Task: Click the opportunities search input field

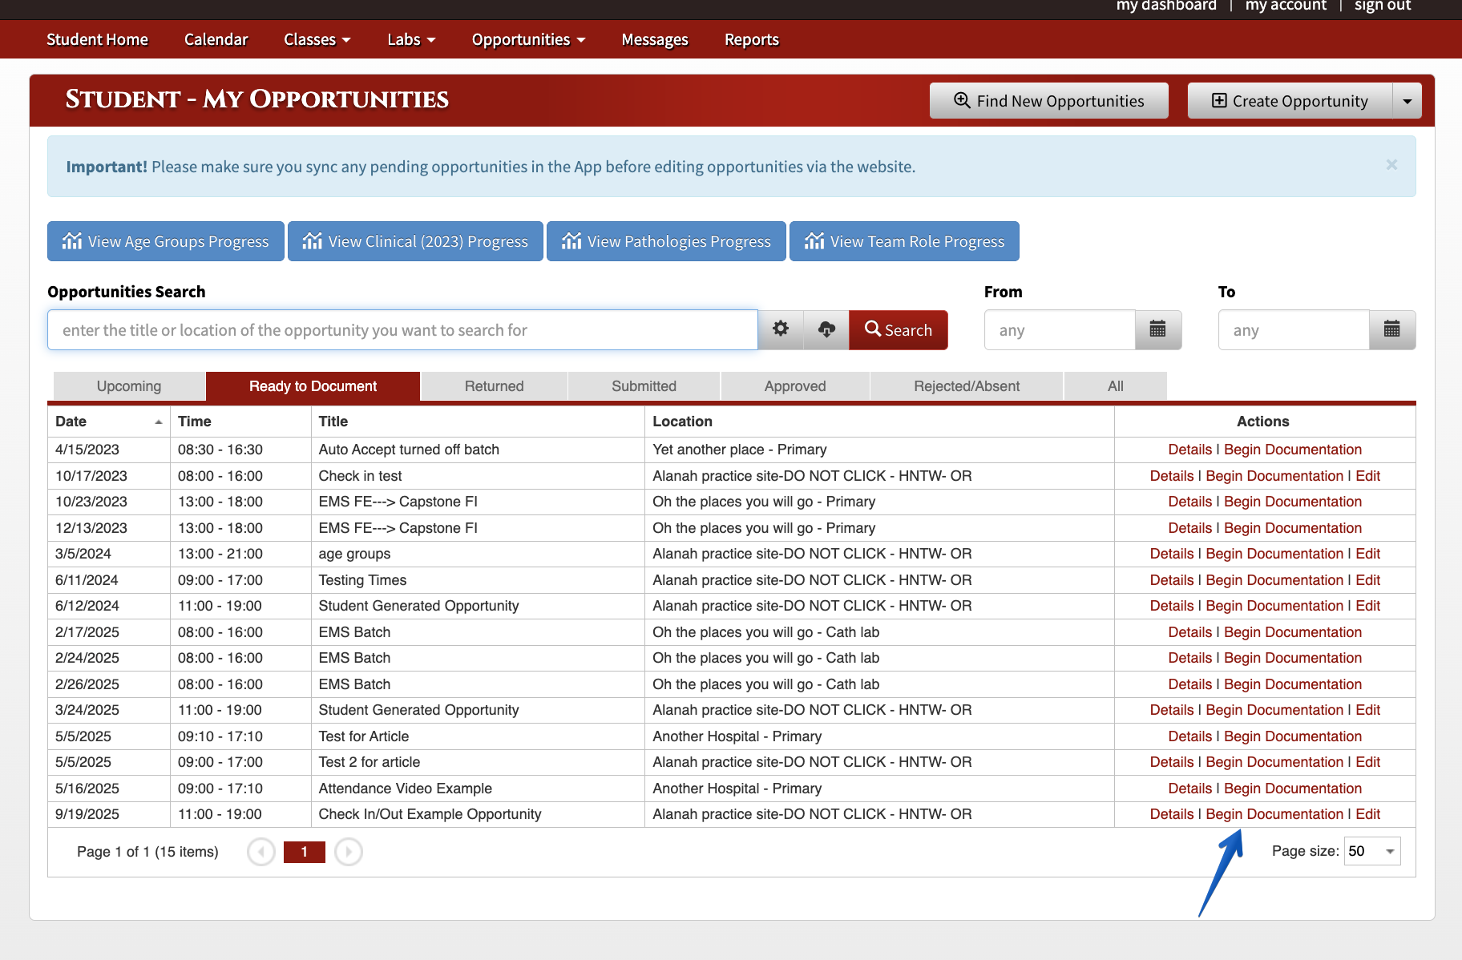Action: [401, 329]
